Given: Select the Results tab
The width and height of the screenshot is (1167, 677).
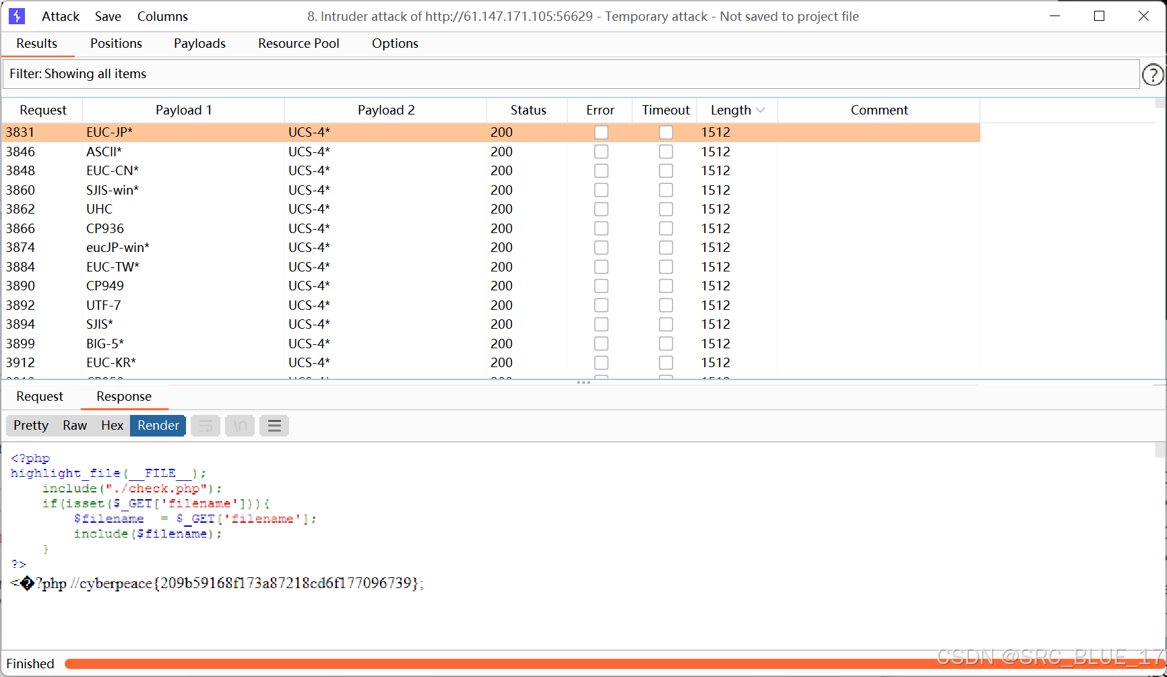Looking at the screenshot, I should (x=37, y=44).
